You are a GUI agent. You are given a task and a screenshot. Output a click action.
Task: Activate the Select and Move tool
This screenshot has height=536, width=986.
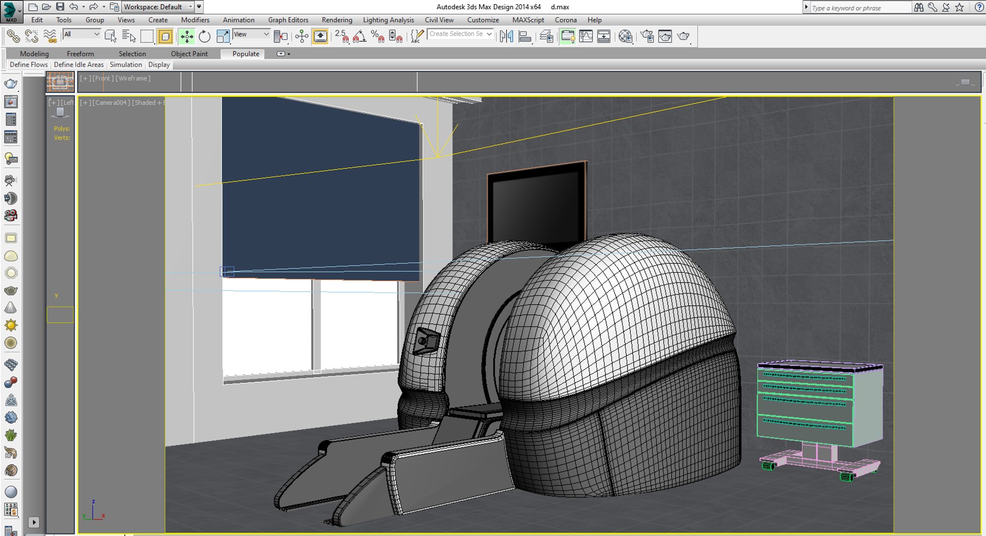tap(187, 36)
